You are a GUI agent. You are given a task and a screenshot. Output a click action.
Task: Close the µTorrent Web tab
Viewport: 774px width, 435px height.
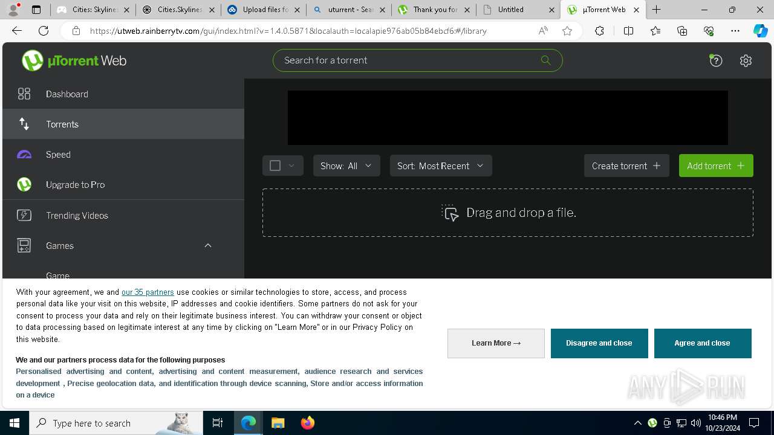tap(636, 10)
